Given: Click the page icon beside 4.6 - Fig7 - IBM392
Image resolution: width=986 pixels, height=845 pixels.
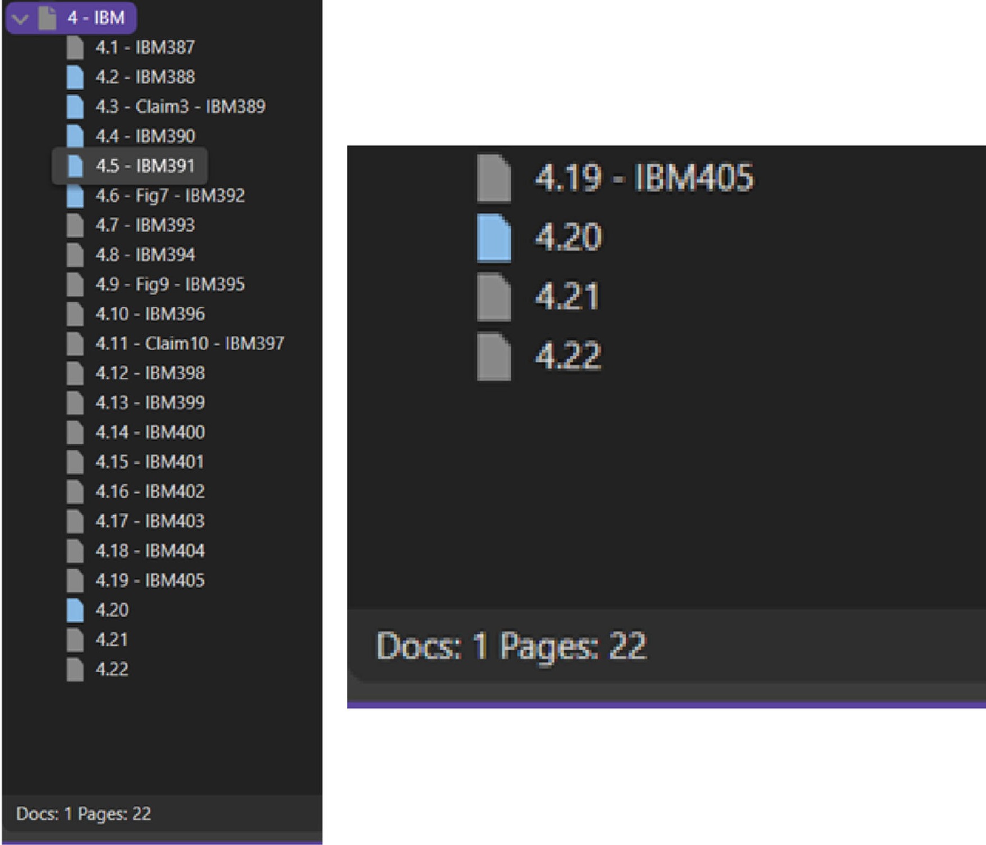Looking at the screenshot, I should (x=75, y=196).
